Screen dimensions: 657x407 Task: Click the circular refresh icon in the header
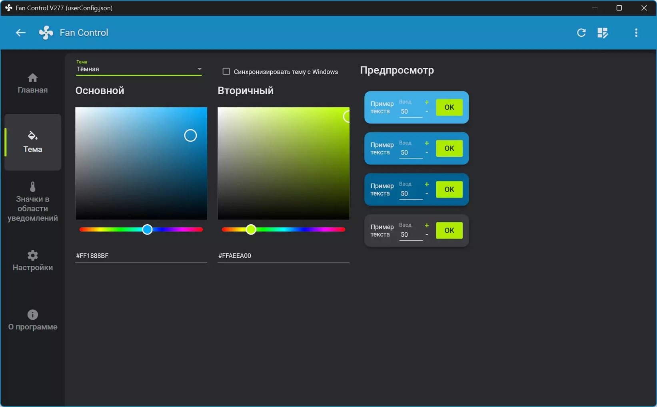click(581, 33)
